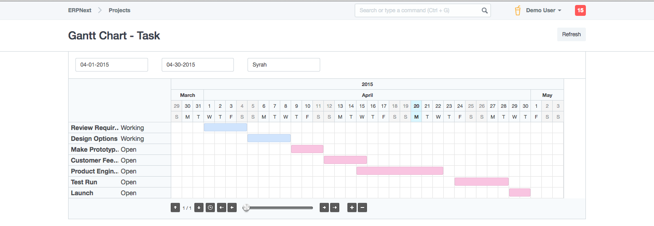The width and height of the screenshot is (654, 226).
Task: Select the Test Run task bar
Action: pos(481,182)
